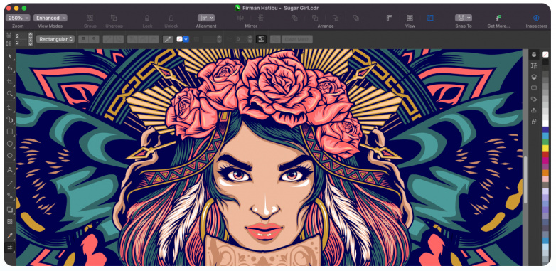Open the Rectangular selection mode dropdown
The height and width of the screenshot is (271, 556).
(55, 39)
